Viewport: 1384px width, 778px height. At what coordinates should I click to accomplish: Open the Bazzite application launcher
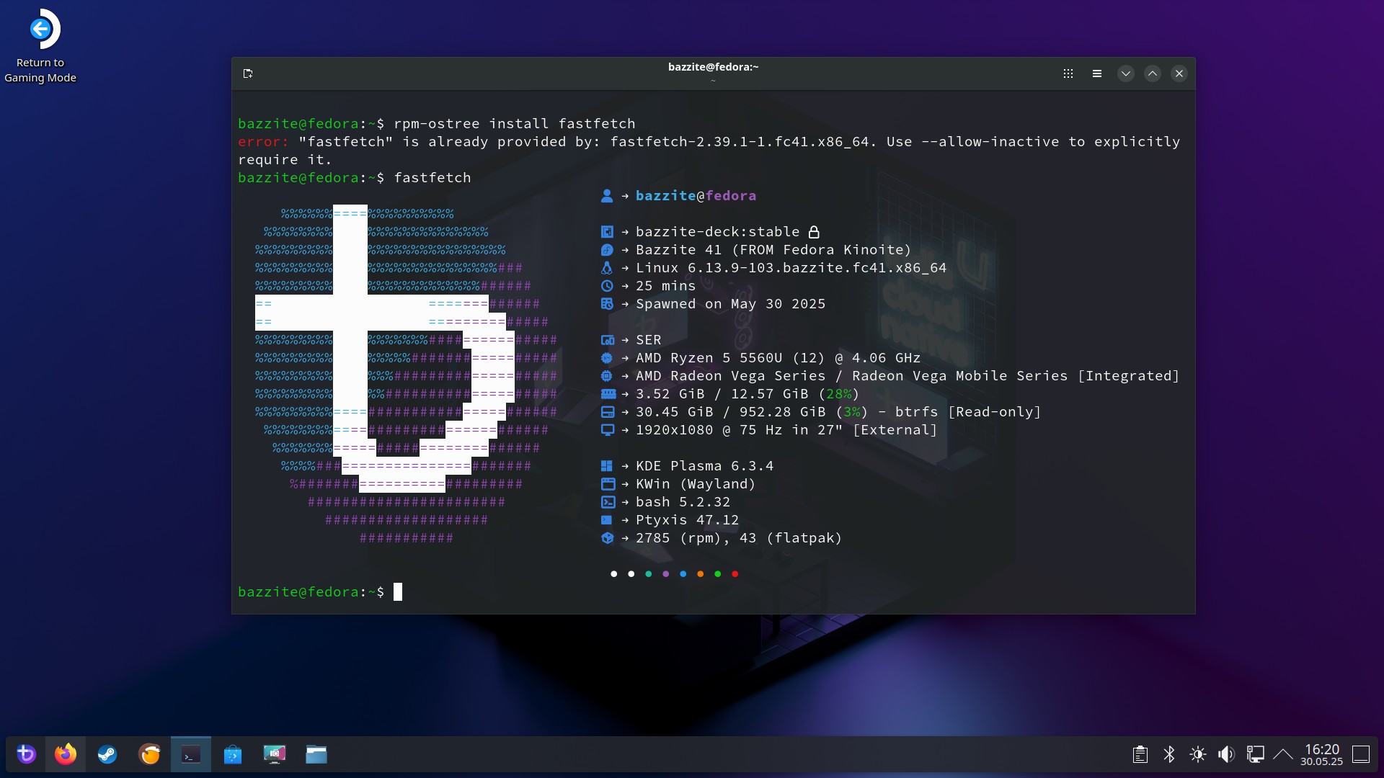click(x=26, y=754)
